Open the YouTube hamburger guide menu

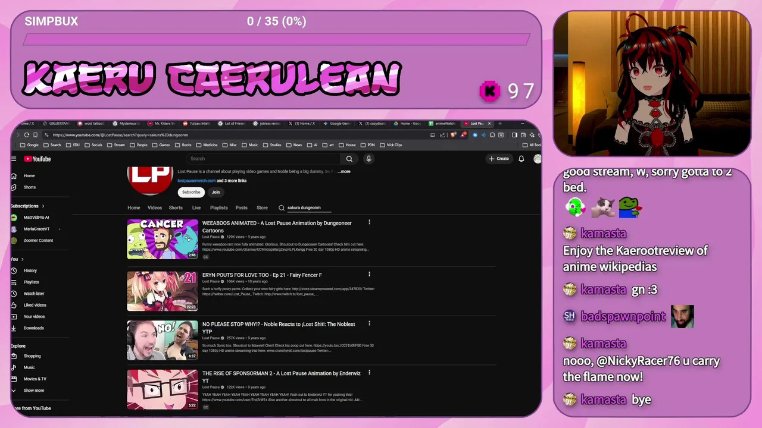[x=14, y=159]
